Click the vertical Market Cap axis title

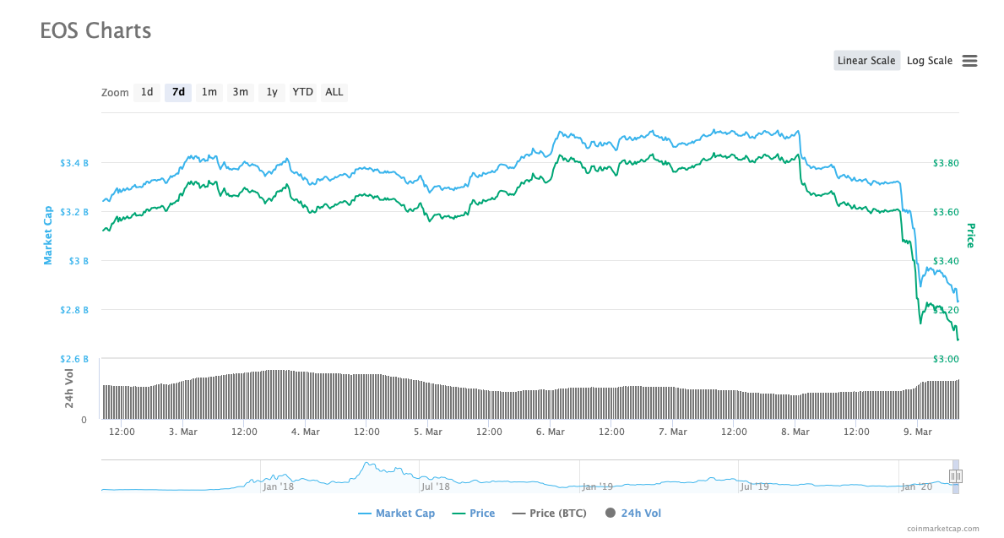pyautogui.click(x=47, y=235)
